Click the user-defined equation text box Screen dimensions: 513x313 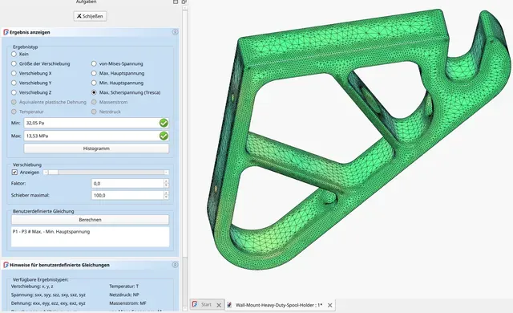point(90,237)
